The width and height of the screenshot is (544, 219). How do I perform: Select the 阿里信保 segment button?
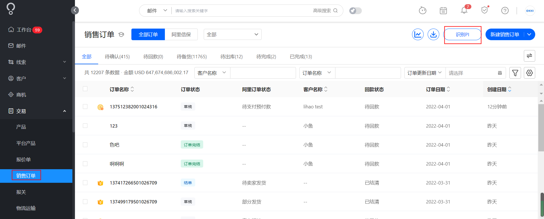click(x=181, y=35)
